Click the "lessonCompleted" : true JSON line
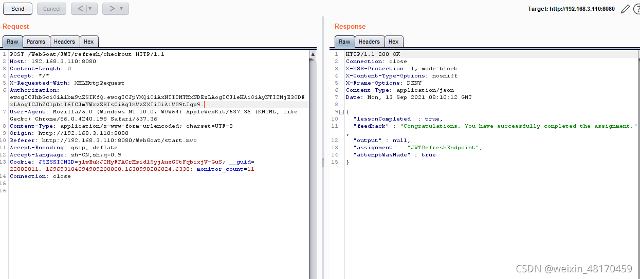 [398, 119]
